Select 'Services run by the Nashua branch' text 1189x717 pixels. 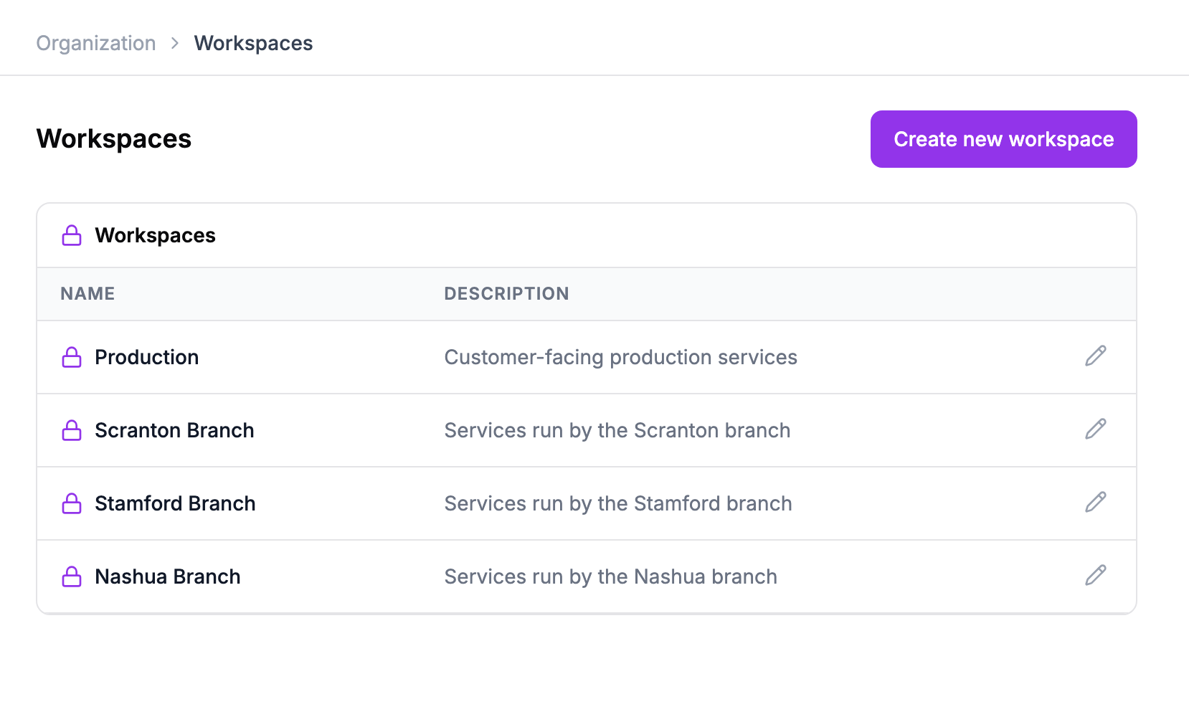611,576
